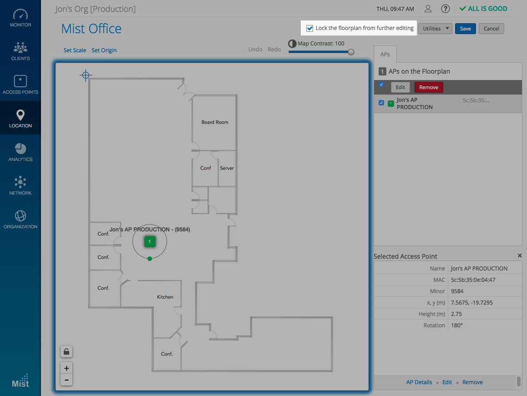
Task: Click the Mist logo
Action: point(20,381)
